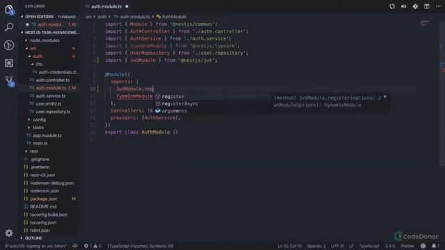Click the git branch indicator in the status bar

35,246
